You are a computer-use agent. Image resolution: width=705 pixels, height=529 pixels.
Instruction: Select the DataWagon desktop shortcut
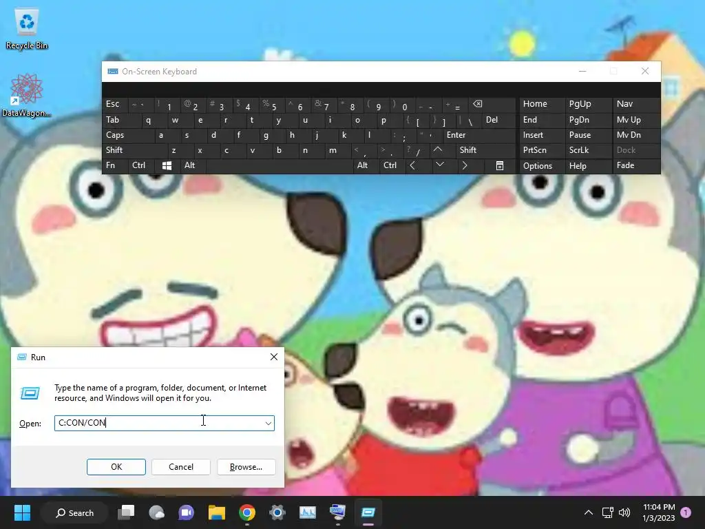pyautogui.click(x=26, y=96)
